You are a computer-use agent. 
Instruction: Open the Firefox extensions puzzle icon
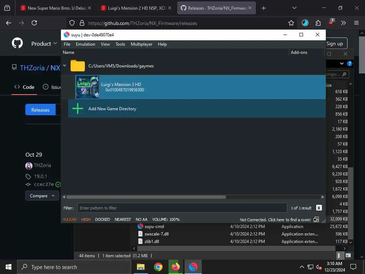click(318, 23)
